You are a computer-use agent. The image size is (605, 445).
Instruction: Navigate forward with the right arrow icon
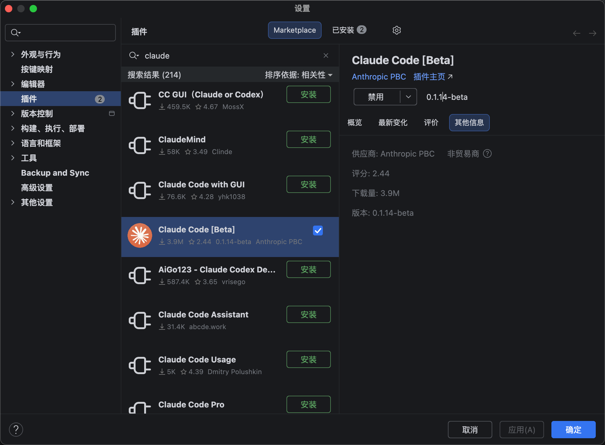[593, 33]
